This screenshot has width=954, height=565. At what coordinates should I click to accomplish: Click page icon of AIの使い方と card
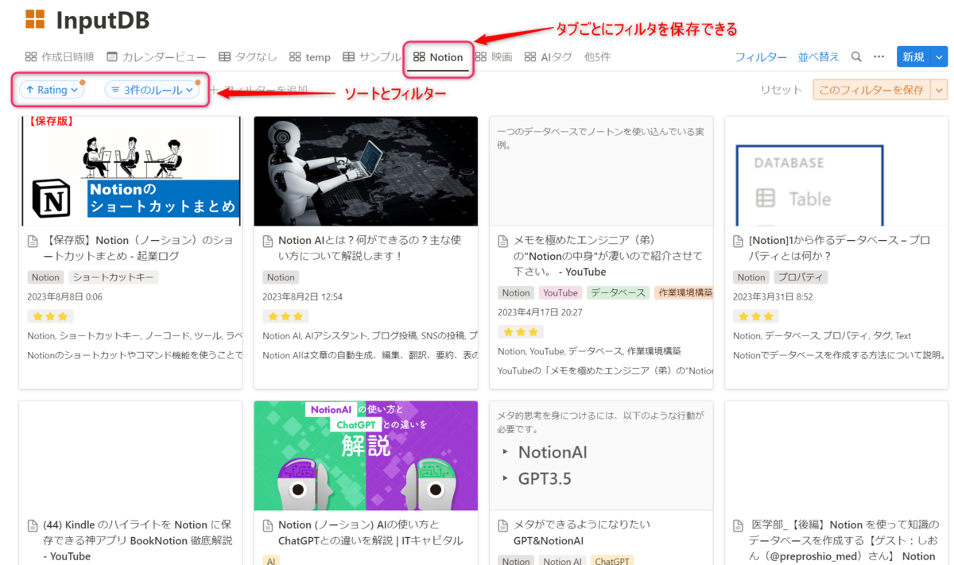pyautogui.click(x=268, y=526)
